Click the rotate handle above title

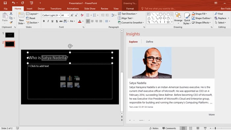(70, 46)
